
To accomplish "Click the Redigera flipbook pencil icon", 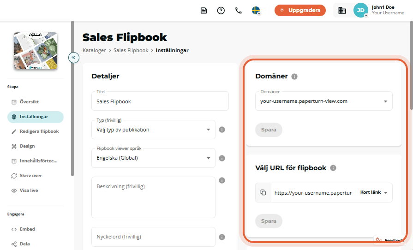I will tap(14, 131).
